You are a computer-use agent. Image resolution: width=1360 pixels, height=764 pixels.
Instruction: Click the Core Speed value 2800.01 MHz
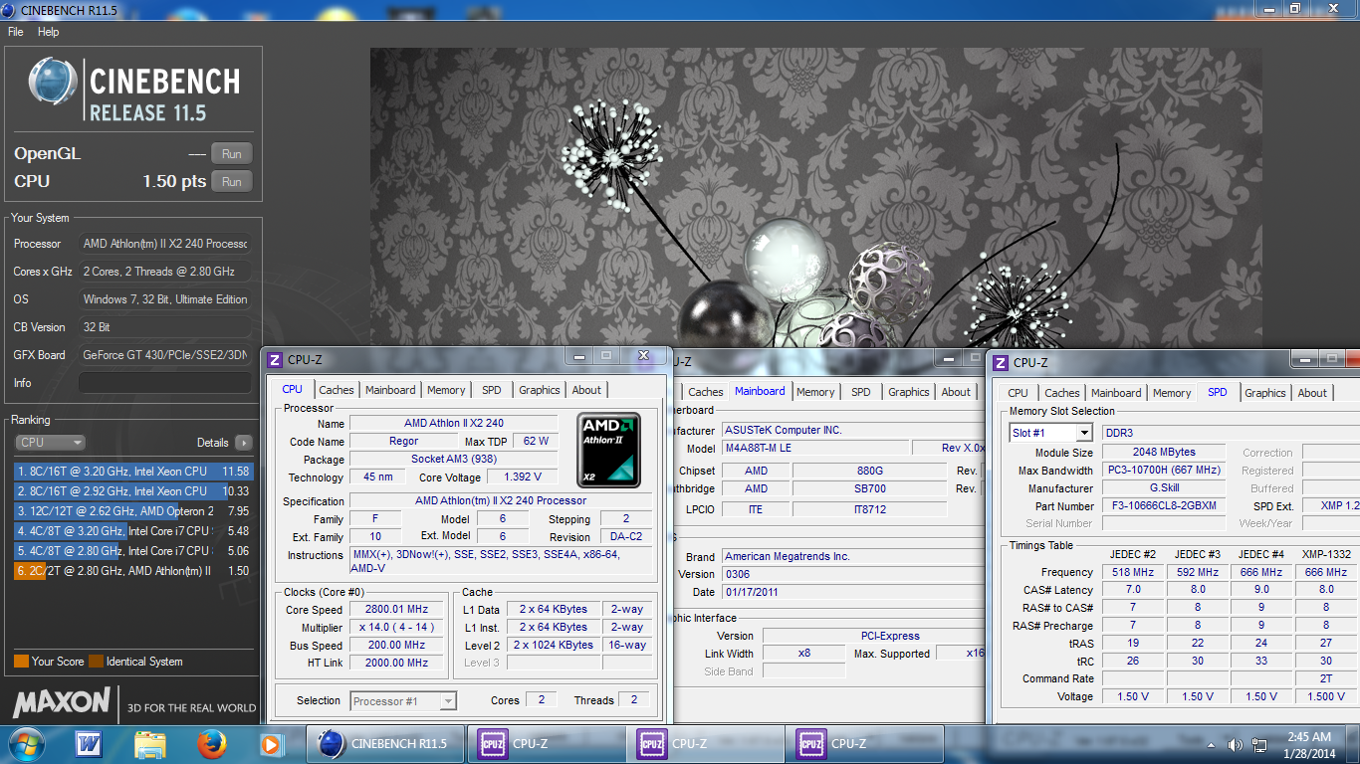tap(397, 609)
